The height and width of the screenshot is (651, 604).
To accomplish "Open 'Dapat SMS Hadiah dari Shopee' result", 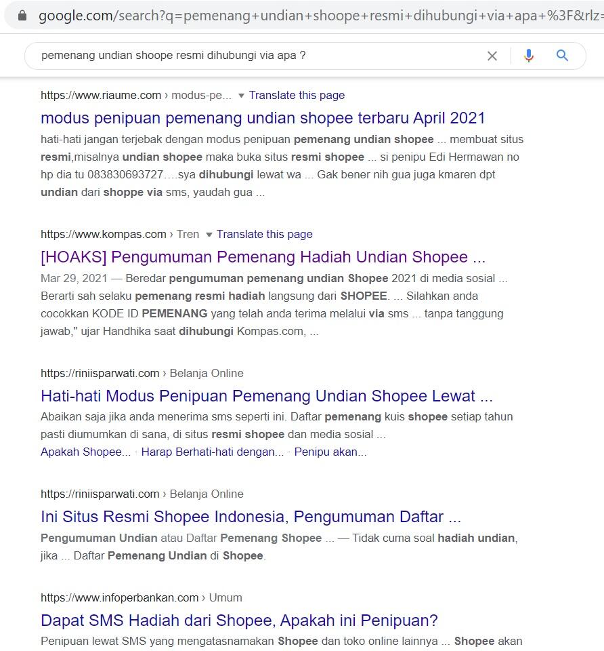I will pyautogui.click(x=239, y=620).
